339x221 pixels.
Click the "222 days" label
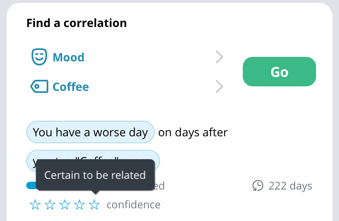[290, 186]
